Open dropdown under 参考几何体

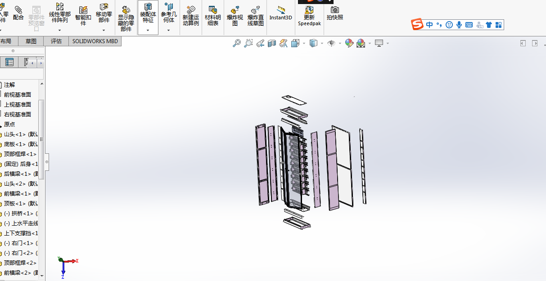tap(169, 30)
